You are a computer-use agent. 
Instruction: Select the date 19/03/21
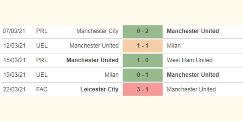(14, 75)
